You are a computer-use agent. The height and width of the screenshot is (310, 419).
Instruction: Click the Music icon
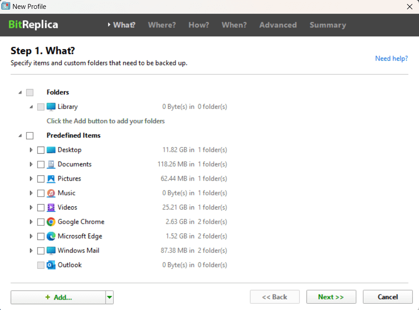51,193
